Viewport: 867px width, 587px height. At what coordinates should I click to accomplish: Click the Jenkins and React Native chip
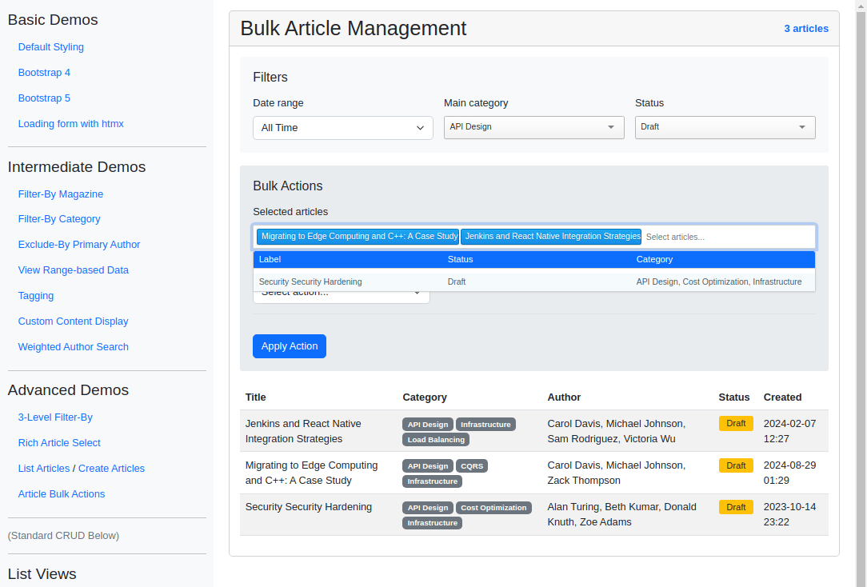(x=552, y=236)
